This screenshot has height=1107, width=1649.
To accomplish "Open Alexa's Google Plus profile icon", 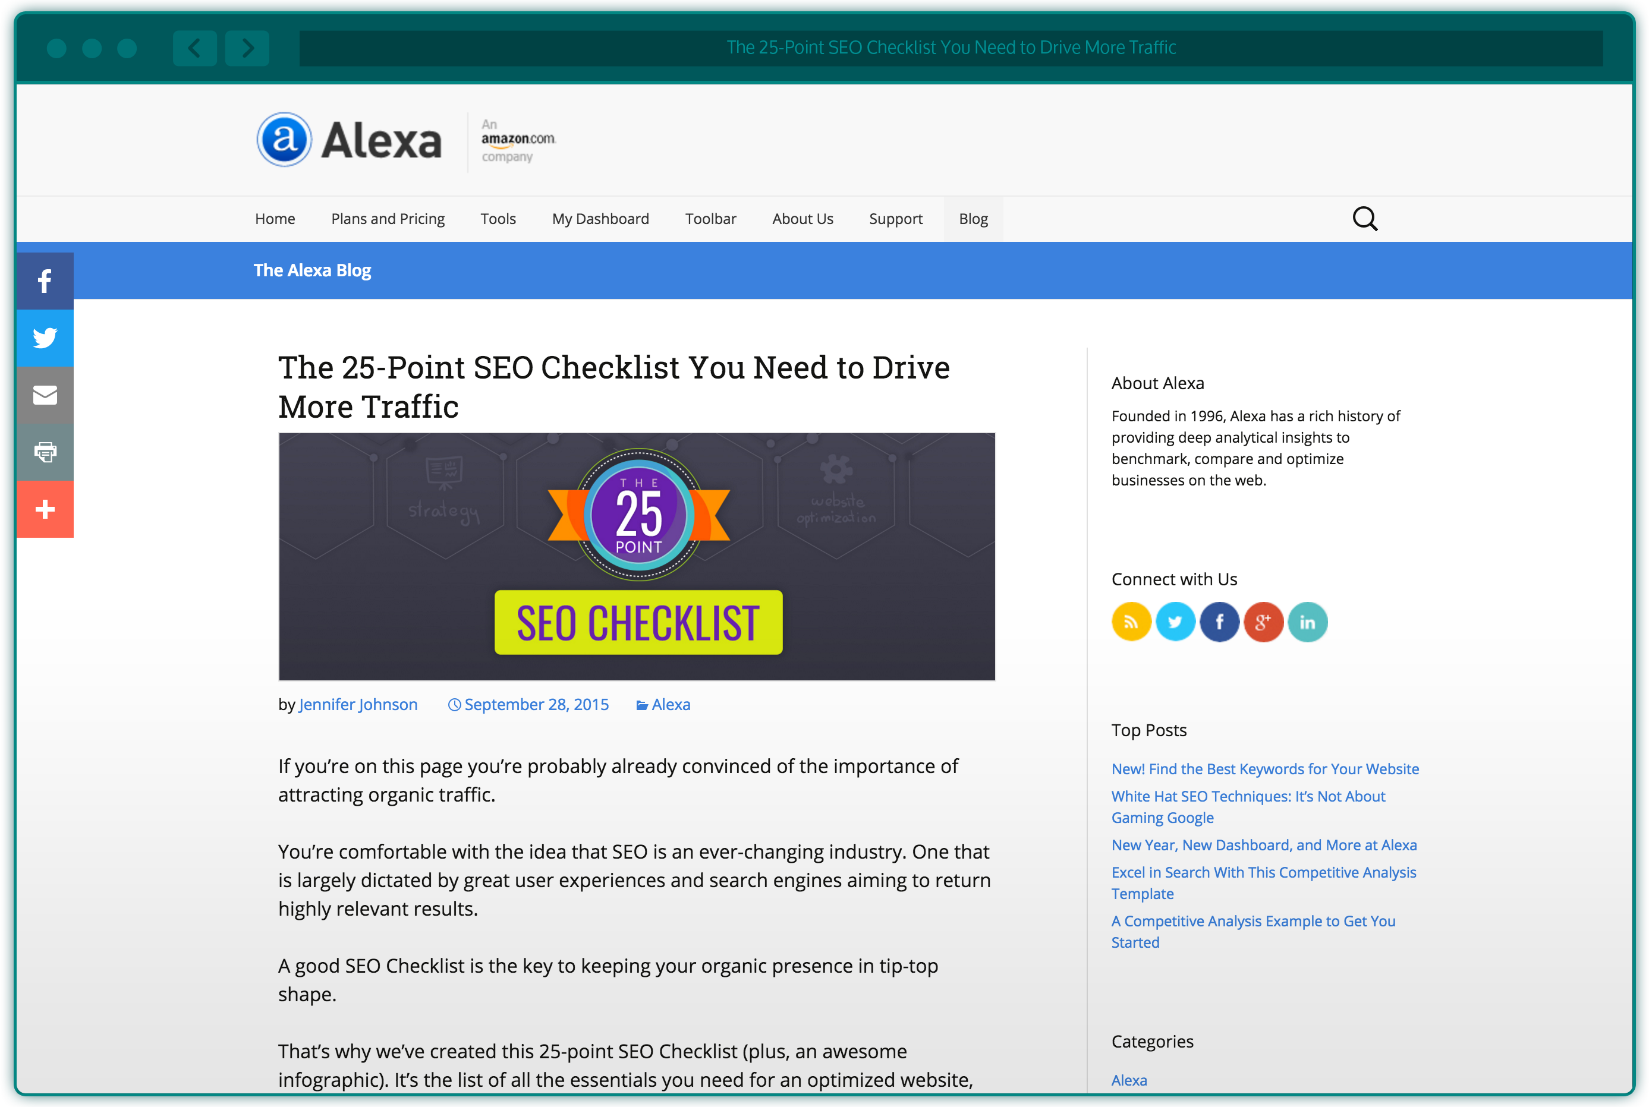I will pyautogui.click(x=1263, y=622).
